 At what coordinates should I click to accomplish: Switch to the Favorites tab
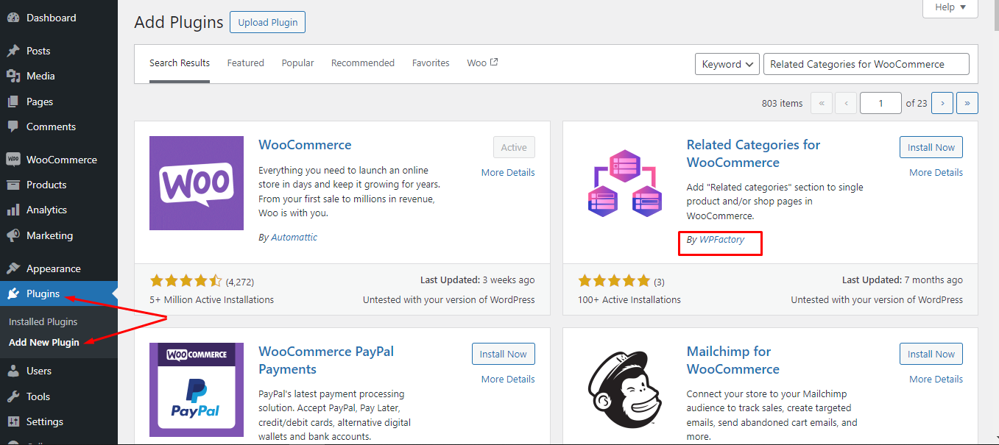coord(431,63)
